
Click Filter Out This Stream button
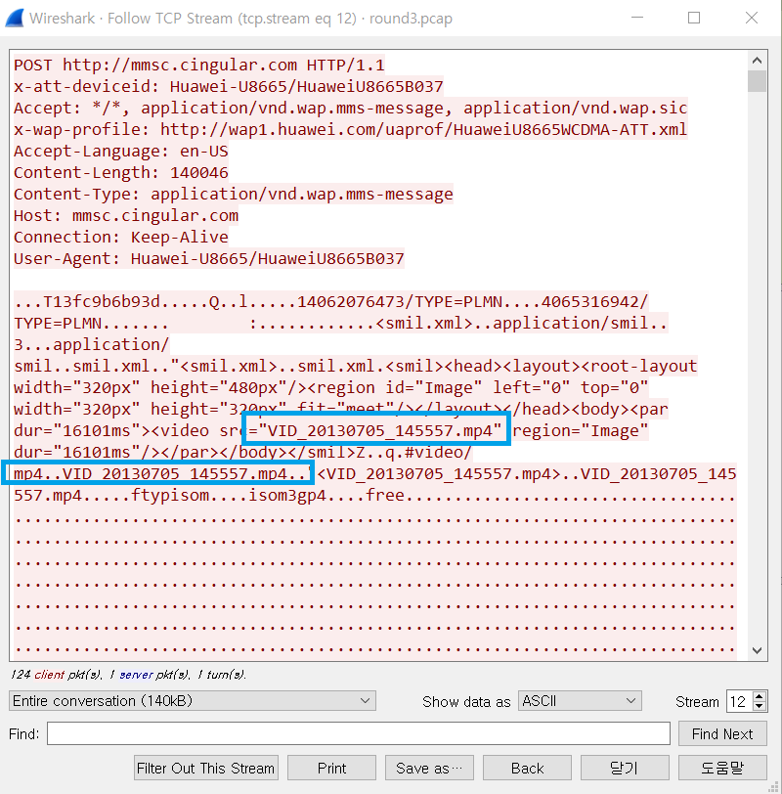[205, 769]
